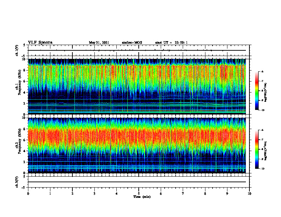Image resolution: width=281 pixels, height=217 pixels.
Task: Click time axis tick label "1"
Action: [50, 194]
